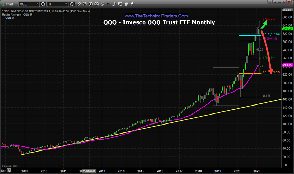294x174 pixels.
Task: Click the Chart window label
Action: point(9,4)
